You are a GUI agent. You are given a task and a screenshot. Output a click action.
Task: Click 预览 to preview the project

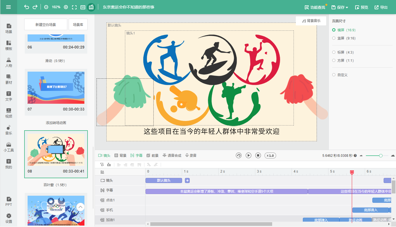(x=361, y=7)
